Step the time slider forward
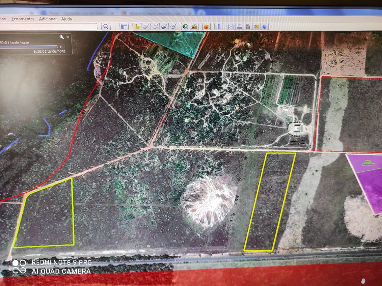 (x=61, y=47)
